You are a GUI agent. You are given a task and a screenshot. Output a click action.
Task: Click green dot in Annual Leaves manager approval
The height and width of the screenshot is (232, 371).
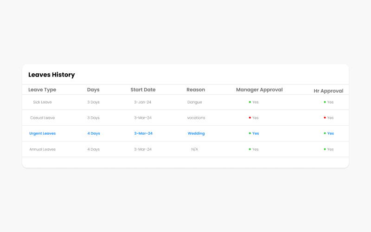[x=250, y=149]
